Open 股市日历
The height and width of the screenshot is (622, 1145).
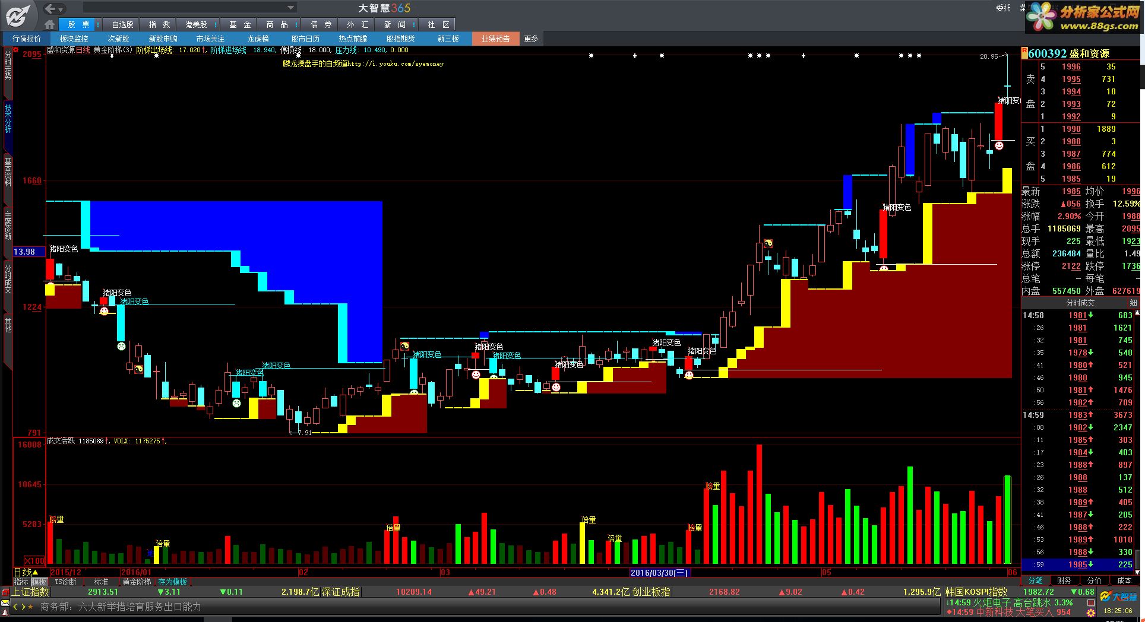pyautogui.click(x=305, y=39)
